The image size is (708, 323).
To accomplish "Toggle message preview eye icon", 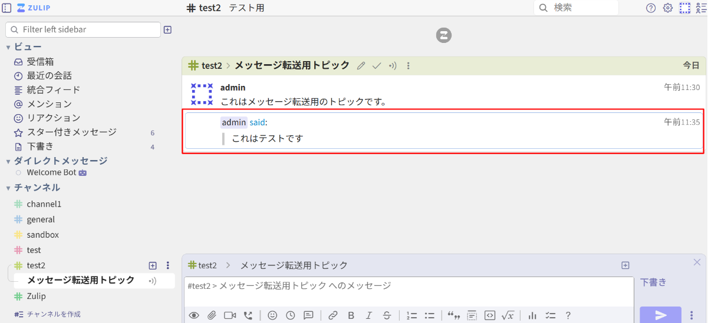I will point(194,315).
